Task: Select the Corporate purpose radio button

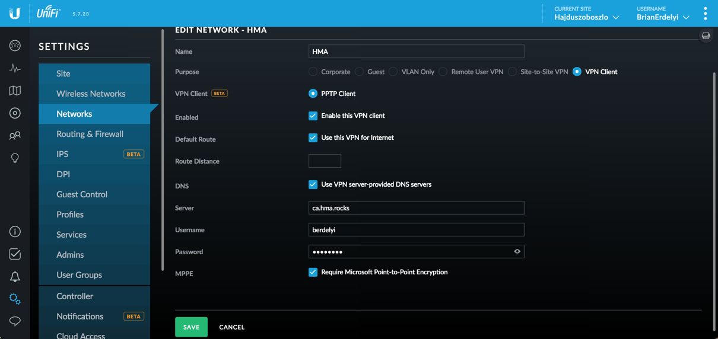Action: pyautogui.click(x=313, y=72)
